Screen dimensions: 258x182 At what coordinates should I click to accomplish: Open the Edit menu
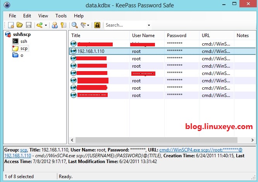click(27, 16)
